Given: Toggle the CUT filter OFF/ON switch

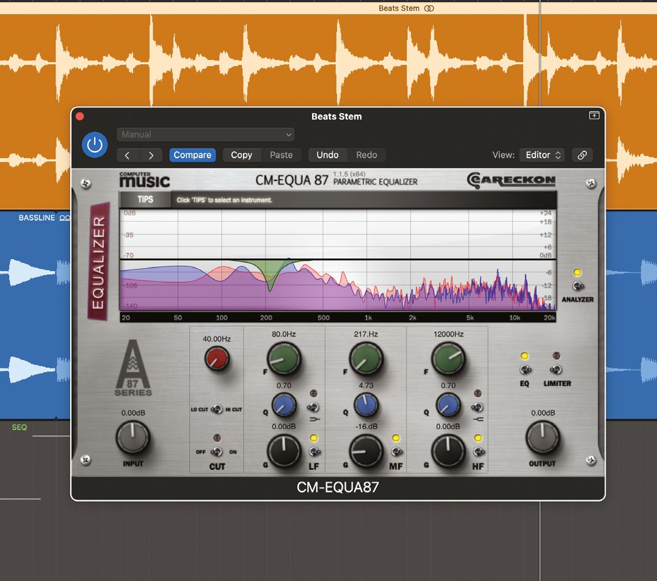Looking at the screenshot, I should [x=217, y=451].
